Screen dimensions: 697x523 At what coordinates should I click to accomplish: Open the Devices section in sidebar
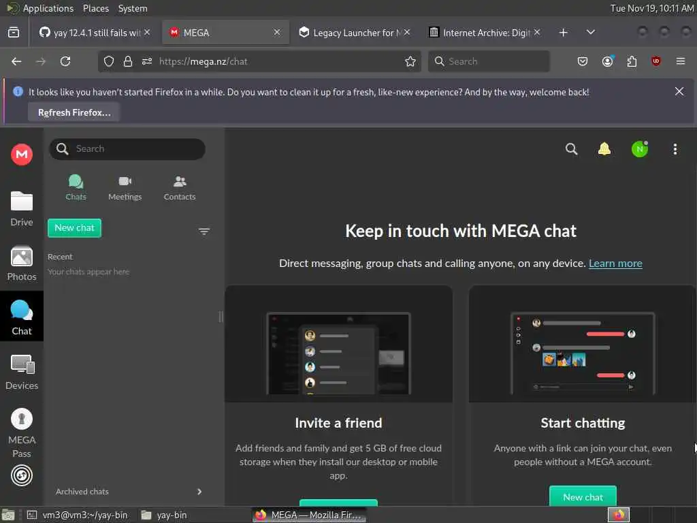coord(22,373)
